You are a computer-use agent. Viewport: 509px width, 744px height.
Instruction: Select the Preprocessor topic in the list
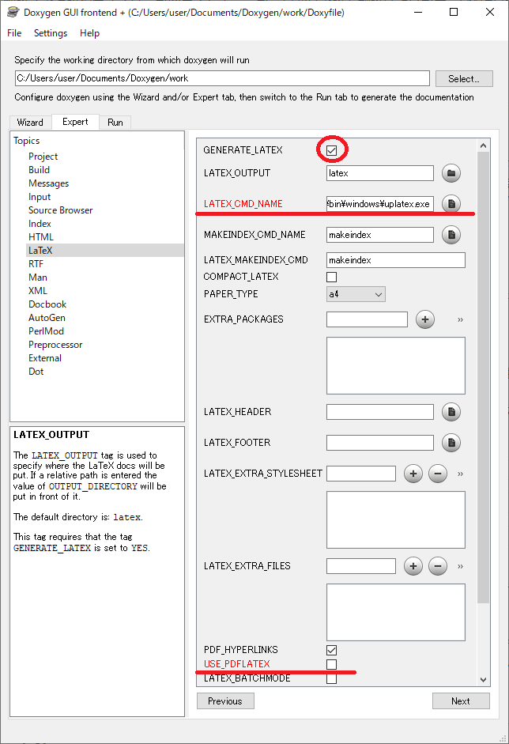point(55,345)
